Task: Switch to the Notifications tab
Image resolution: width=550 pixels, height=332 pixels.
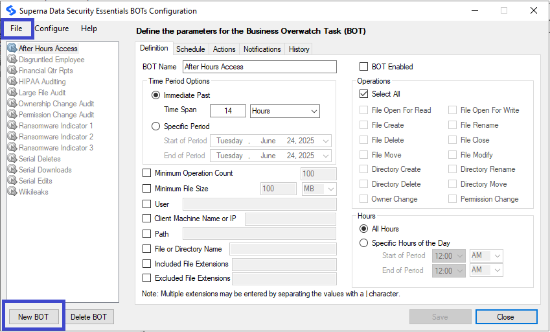Action: click(262, 49)
